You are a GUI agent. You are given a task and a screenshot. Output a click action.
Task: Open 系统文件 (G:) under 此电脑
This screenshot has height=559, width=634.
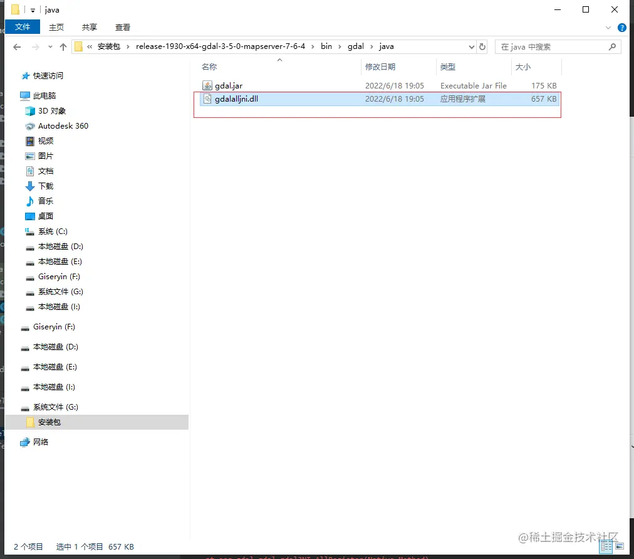[61, 292]
